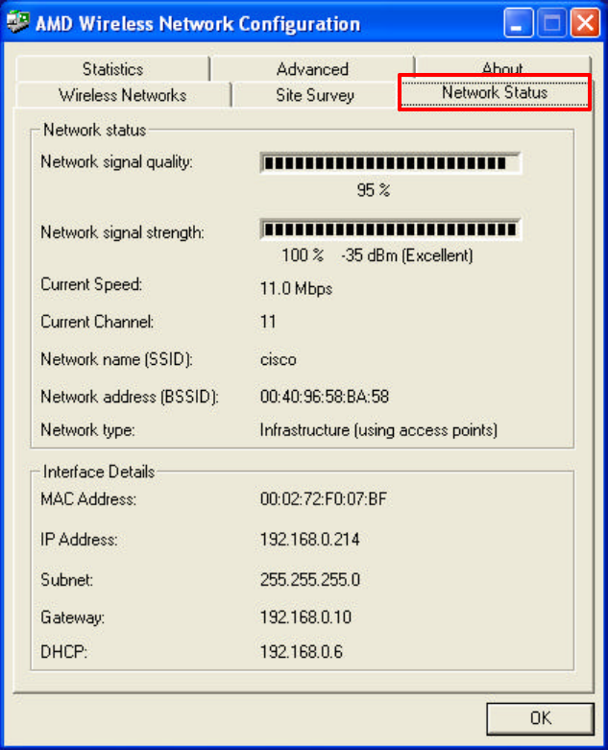Switch to the Statistics tab

click(113, 69)
